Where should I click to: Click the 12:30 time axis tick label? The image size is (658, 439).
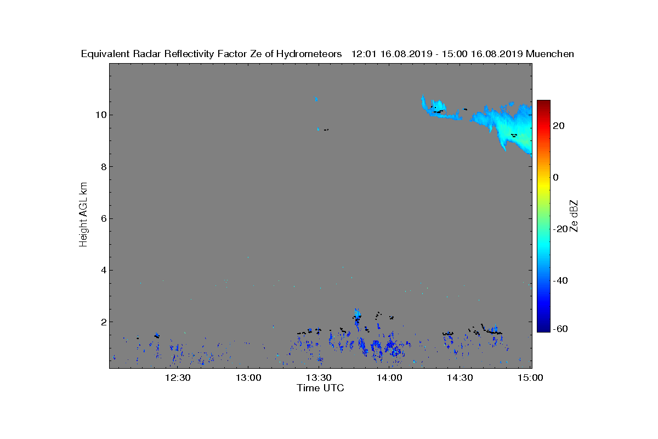[177, 378]
